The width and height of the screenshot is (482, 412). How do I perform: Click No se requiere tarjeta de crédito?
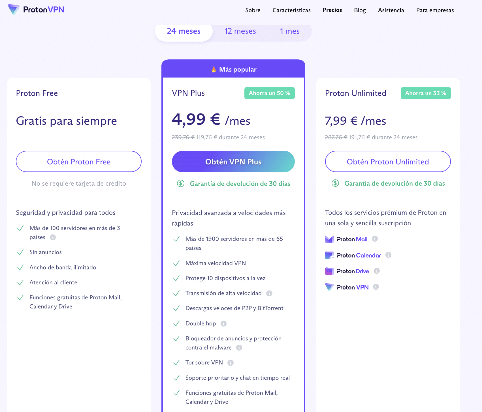pos(79,183)
